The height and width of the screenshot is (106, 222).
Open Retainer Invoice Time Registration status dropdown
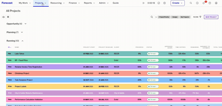pos(153,67)
